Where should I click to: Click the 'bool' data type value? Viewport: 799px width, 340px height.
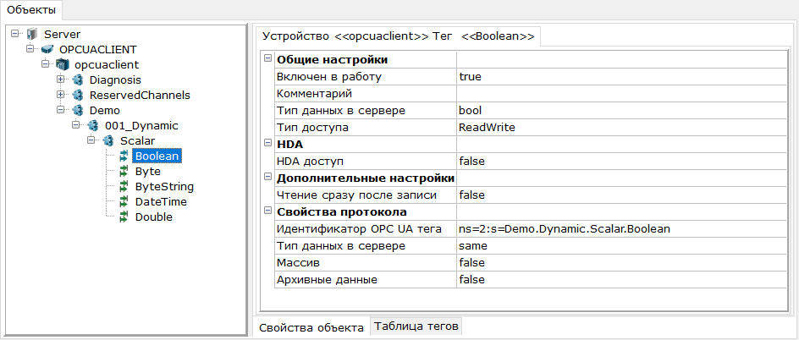coord(621,111)
